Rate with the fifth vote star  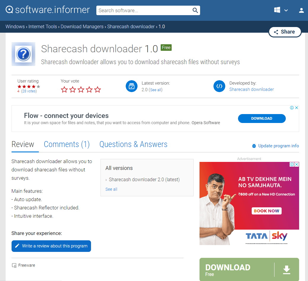[98, 90]
